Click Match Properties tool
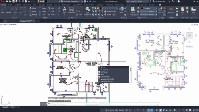The image size is (199, 112). tap(133, 11)
